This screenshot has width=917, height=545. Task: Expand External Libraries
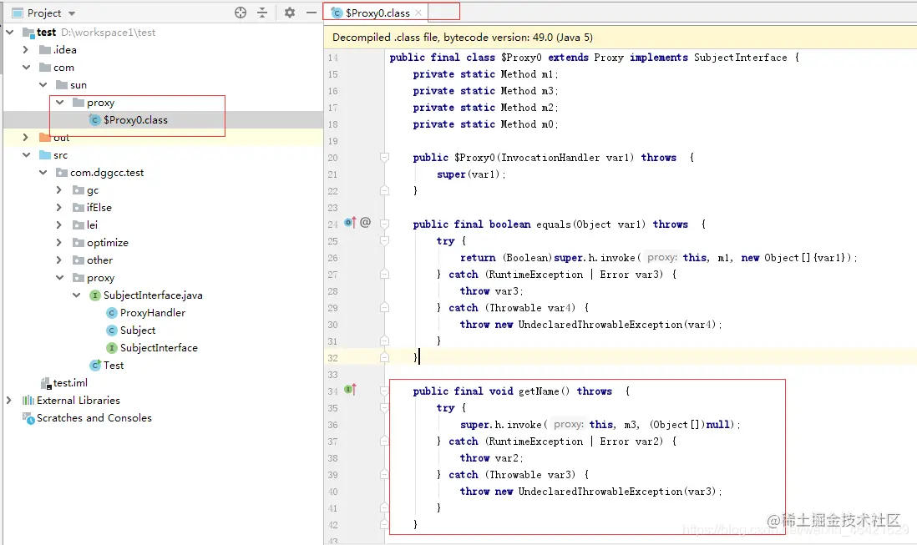pyautogui.click(x=9, y=400)
